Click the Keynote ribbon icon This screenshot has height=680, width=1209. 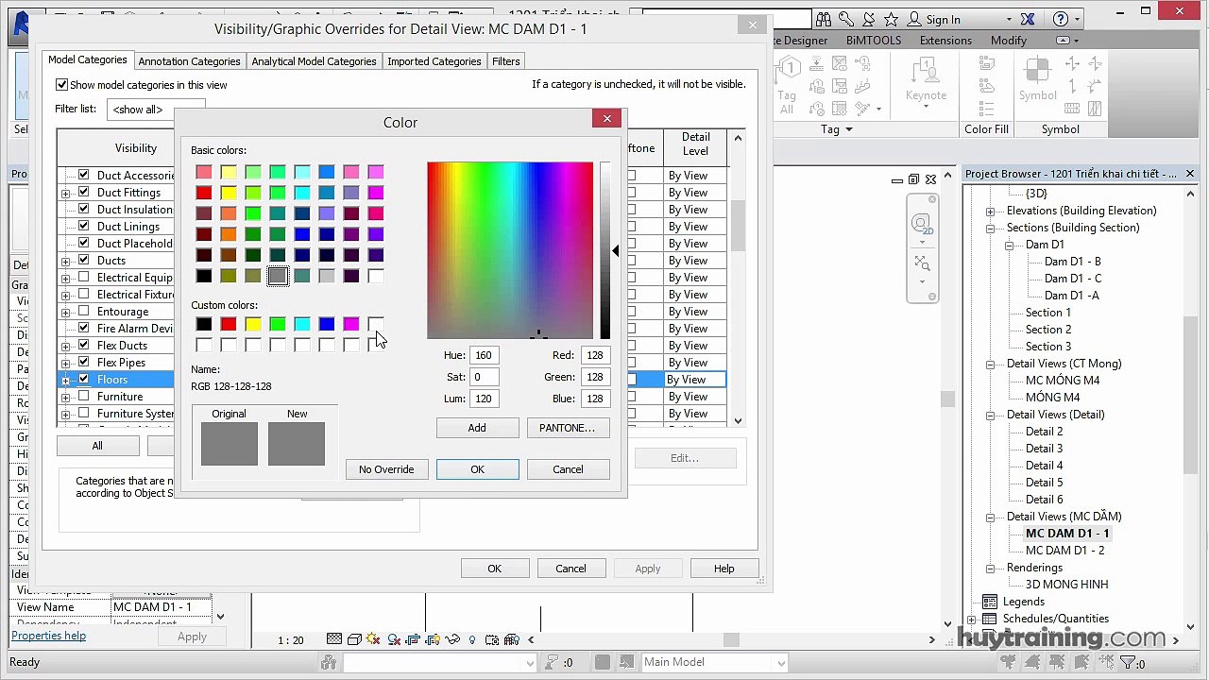point(926,81)
